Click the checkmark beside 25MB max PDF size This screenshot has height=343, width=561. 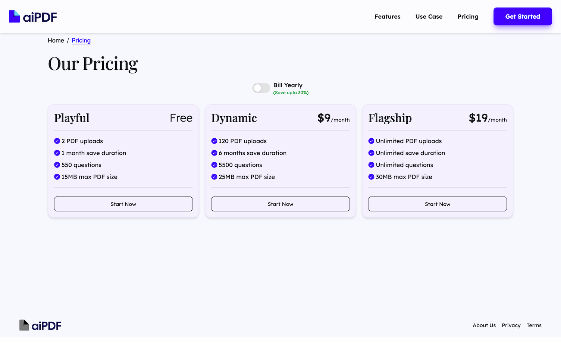(x=214, y=177)
